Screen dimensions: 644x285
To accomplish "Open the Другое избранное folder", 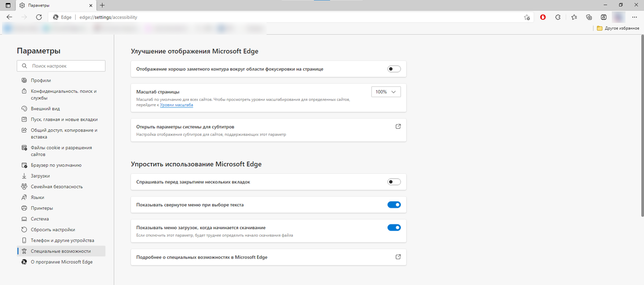I will tap(618, 28).
